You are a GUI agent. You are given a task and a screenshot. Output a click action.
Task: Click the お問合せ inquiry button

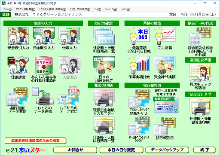pos(75,150)
